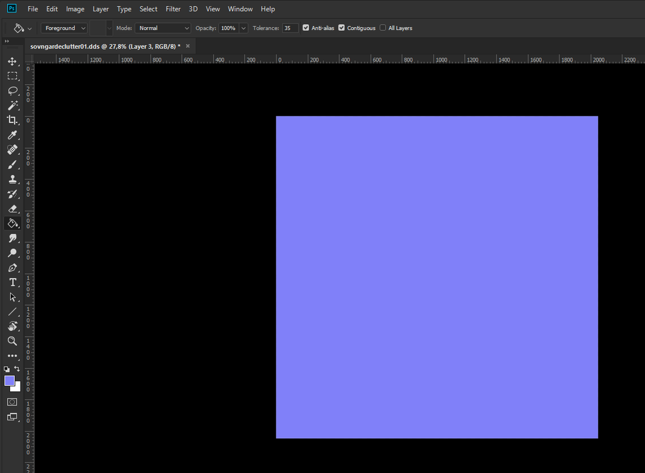Screen dimensions: 645x473
Task: Select the Pen tool
Action: (12, 268)
